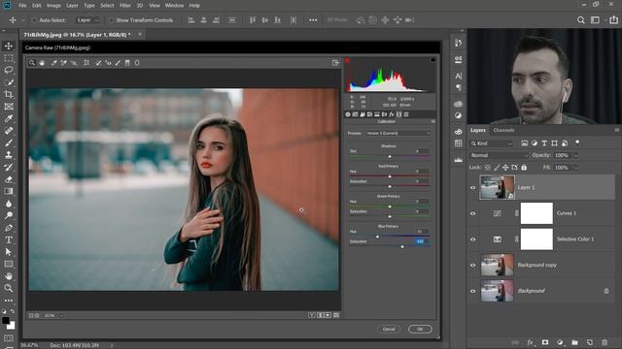This screenshot has width=622, height=349.
Task: Open the Image menu
Action: click(53, 6)
